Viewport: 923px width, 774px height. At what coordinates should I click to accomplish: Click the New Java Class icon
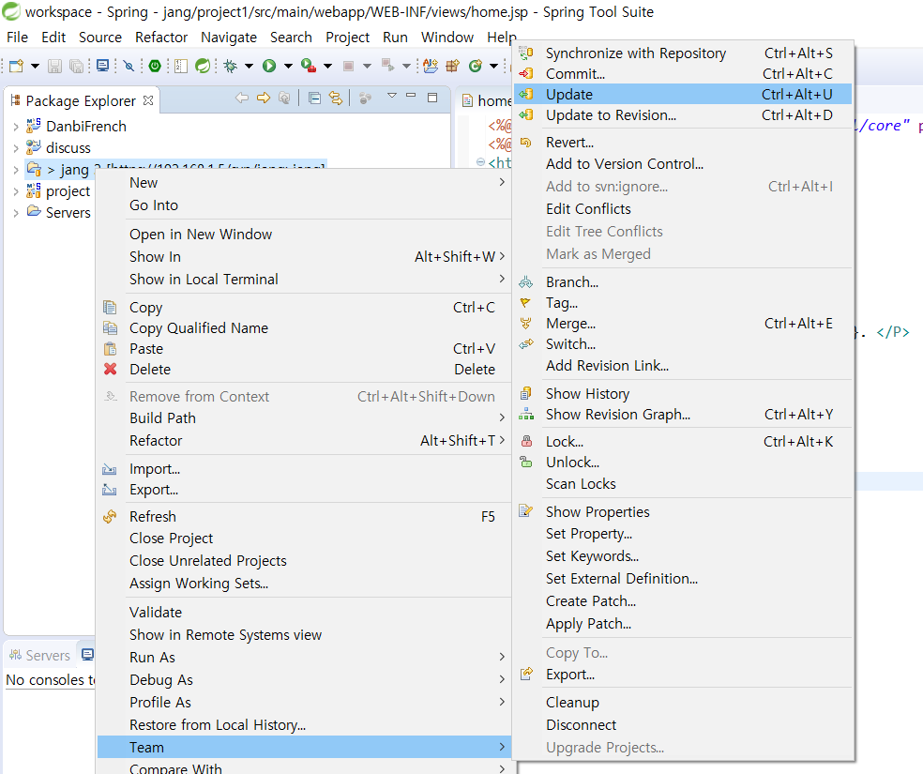[475, 66]
